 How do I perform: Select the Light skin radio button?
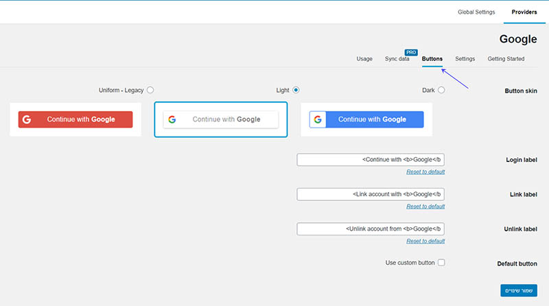(296, 90)
